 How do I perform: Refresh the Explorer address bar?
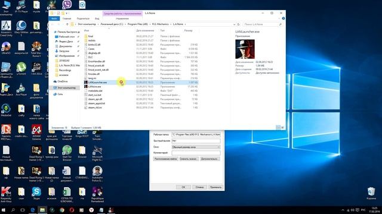238,24
